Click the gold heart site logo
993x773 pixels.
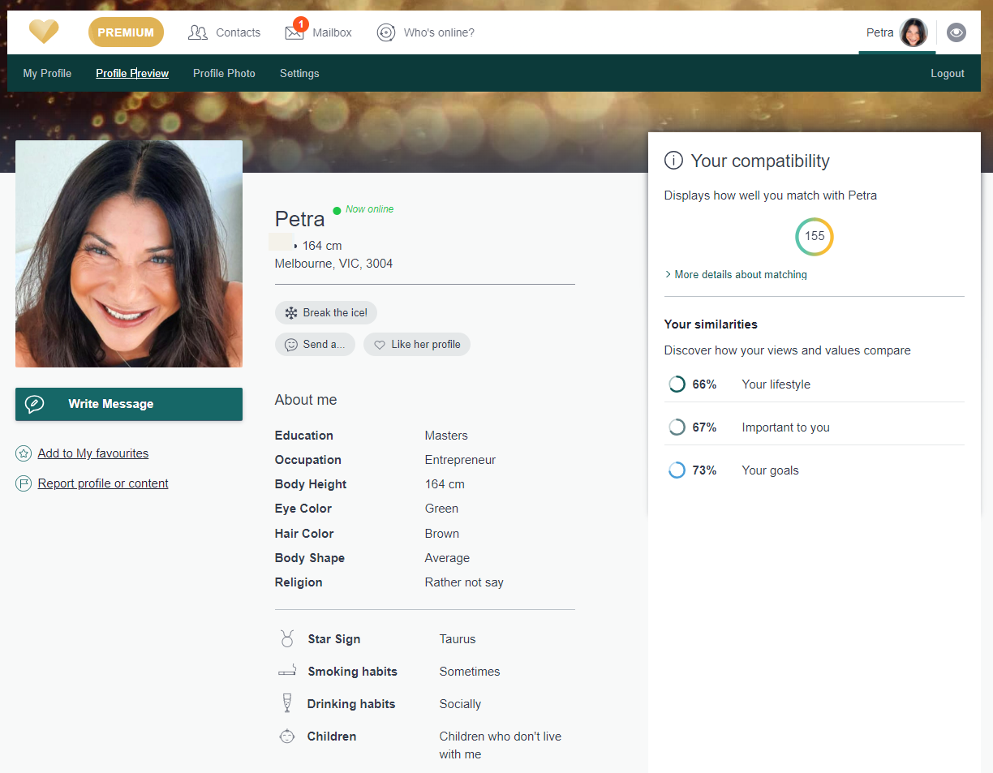[x=44, y=32]
